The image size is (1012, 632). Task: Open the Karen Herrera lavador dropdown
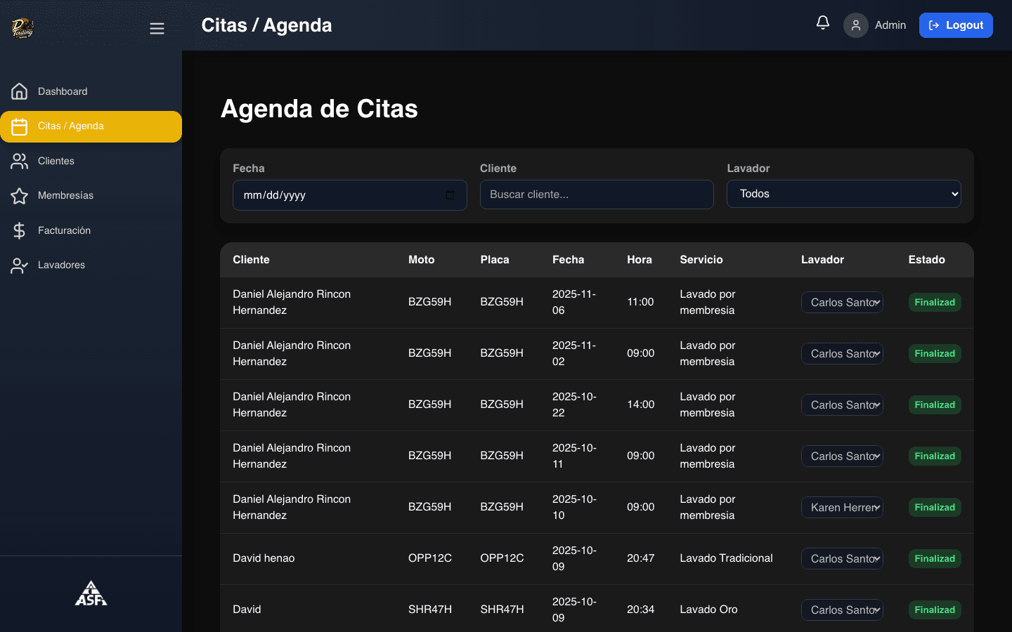[842, 508]
